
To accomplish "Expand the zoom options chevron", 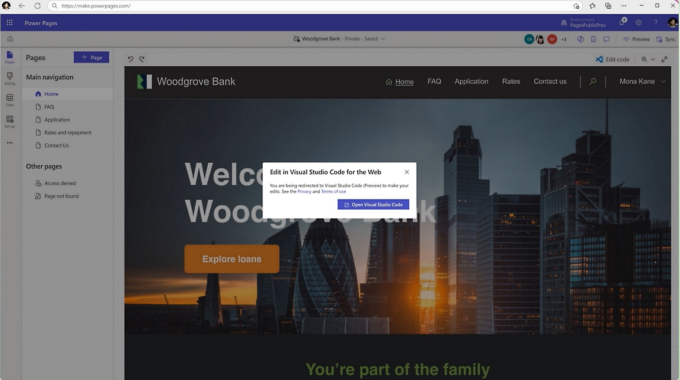I will pyautogui.click(x=653, y=59).
